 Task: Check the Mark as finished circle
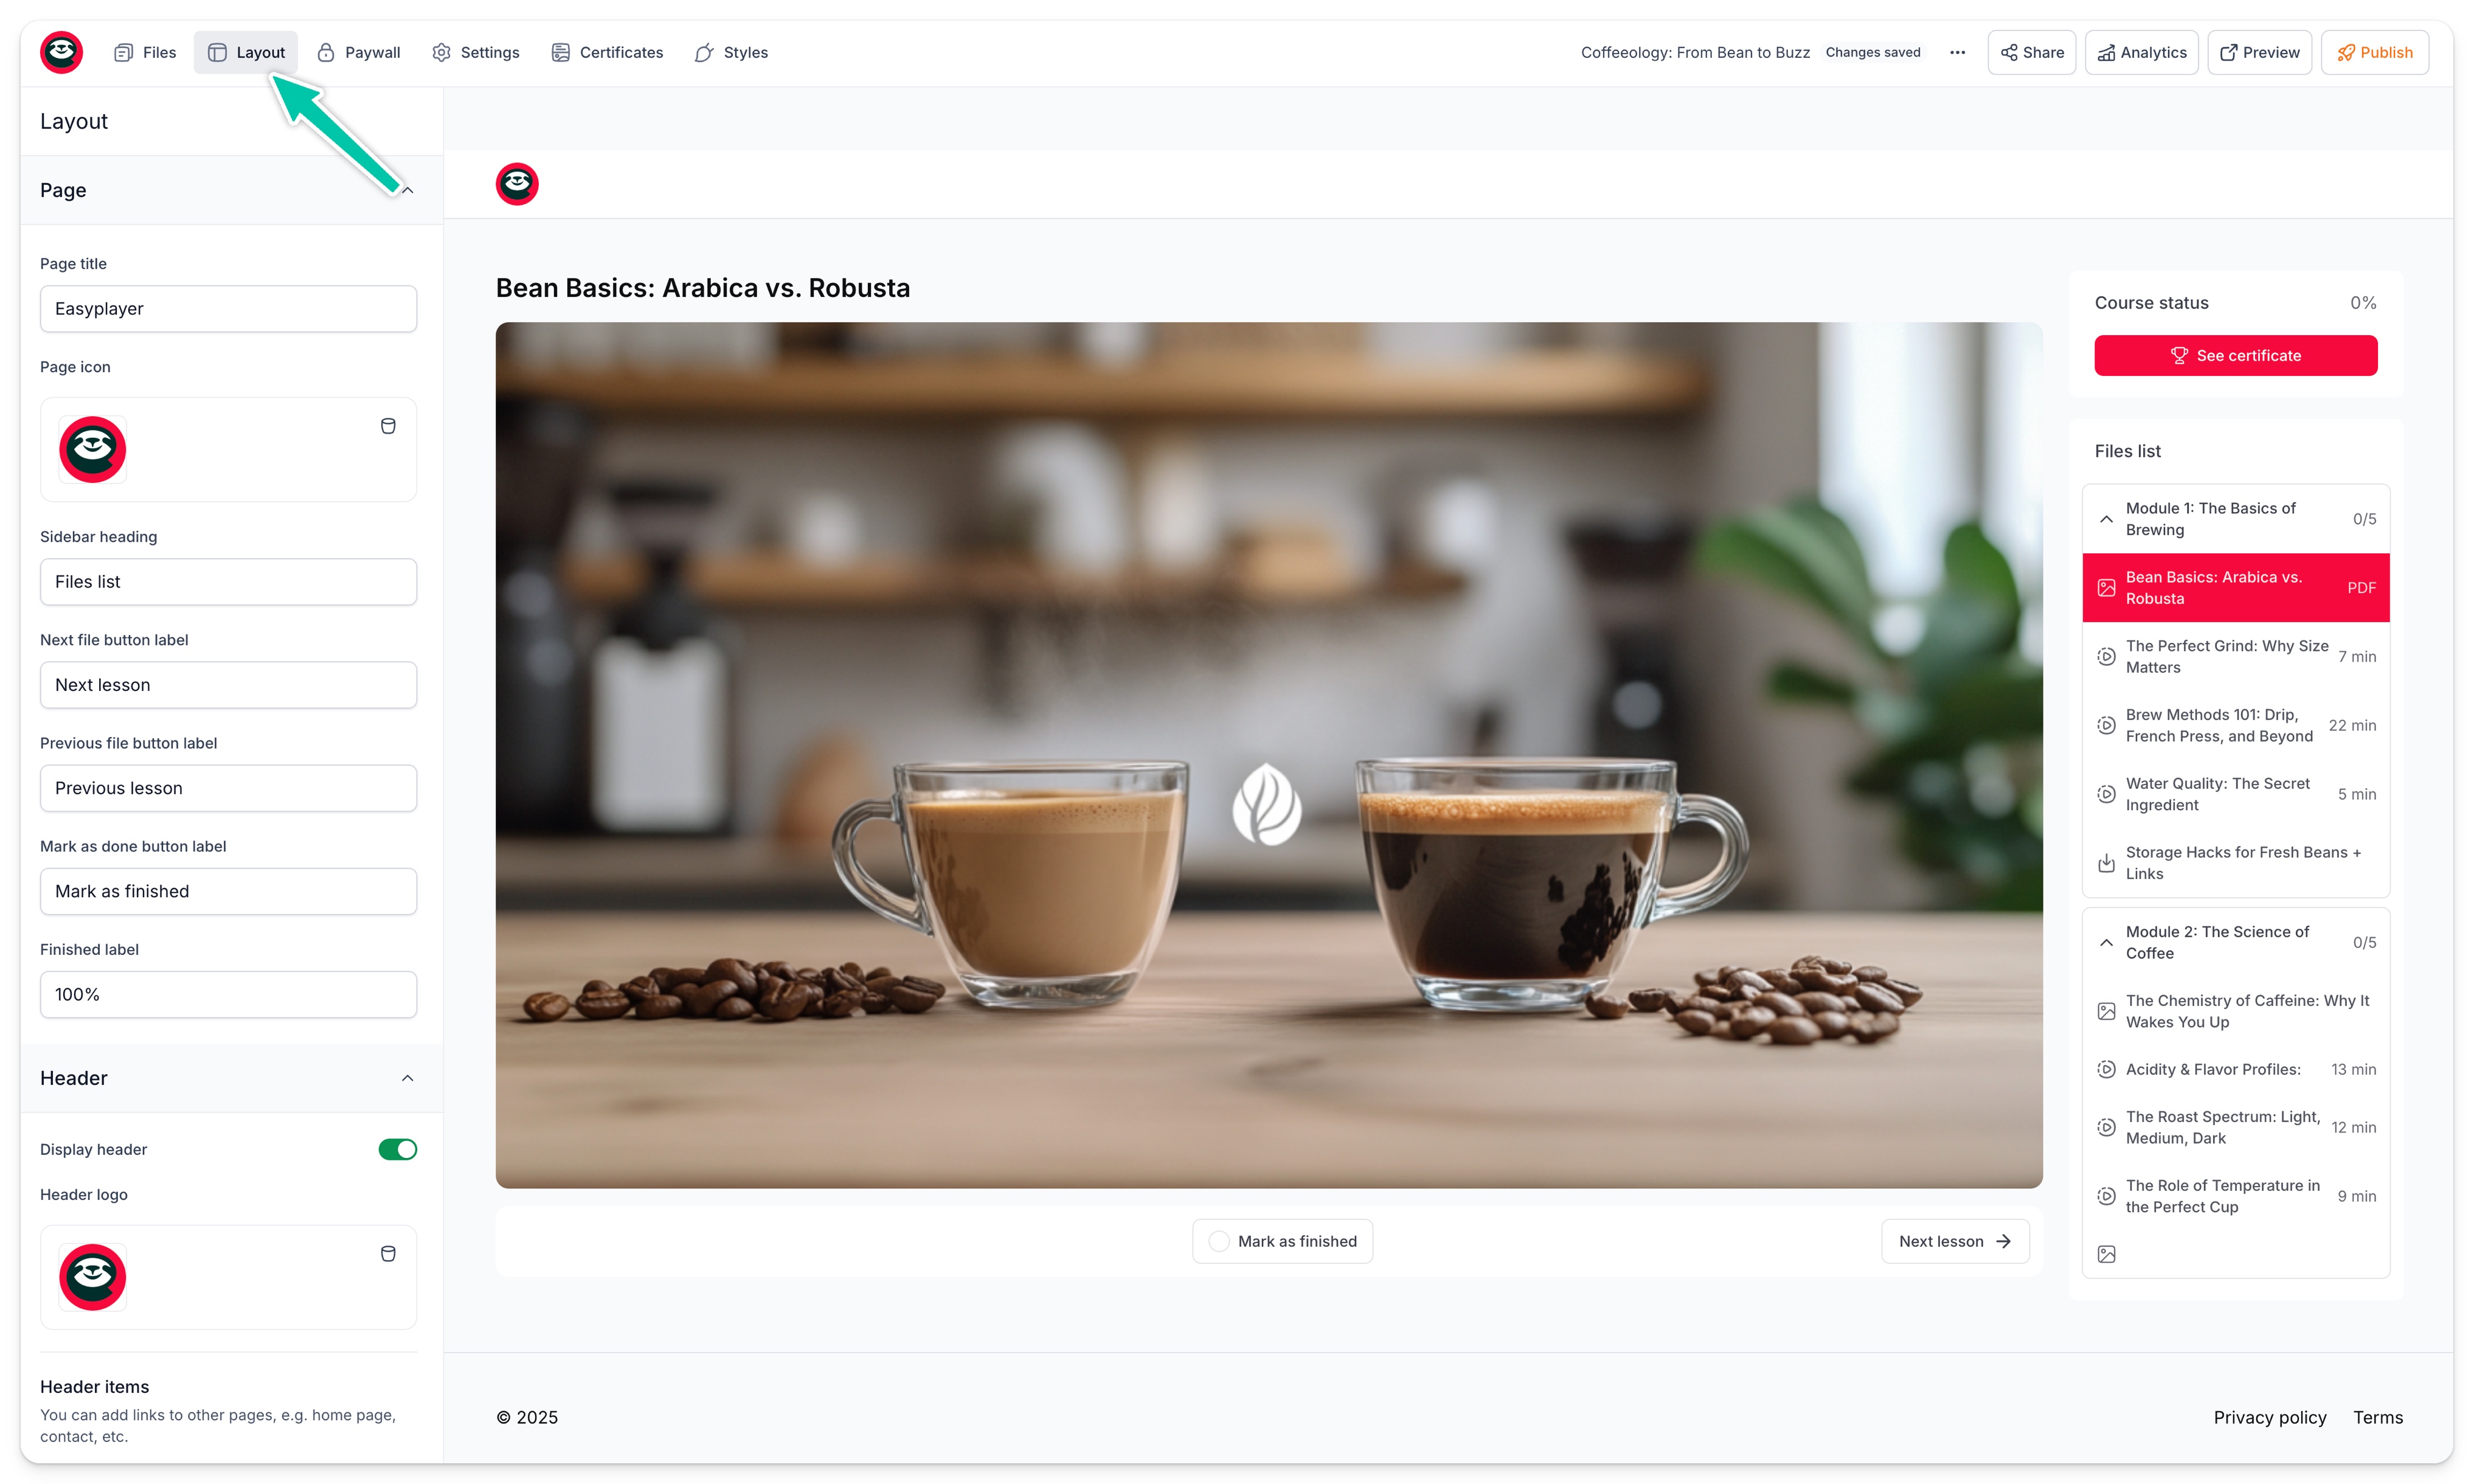pos(1218,1241)
